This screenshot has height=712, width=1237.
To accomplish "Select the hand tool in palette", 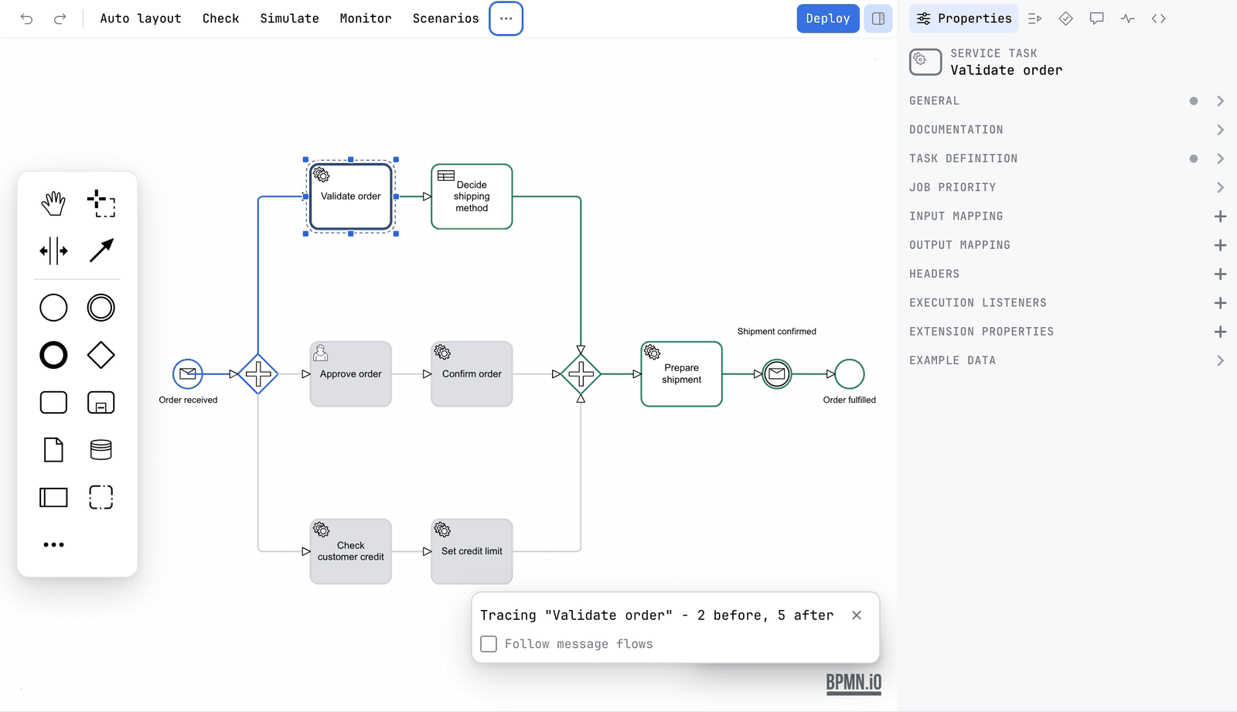I will coord(53,204).
